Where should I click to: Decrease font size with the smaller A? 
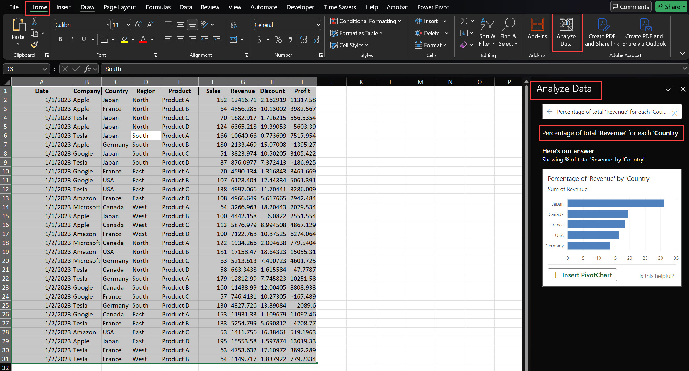150,25
